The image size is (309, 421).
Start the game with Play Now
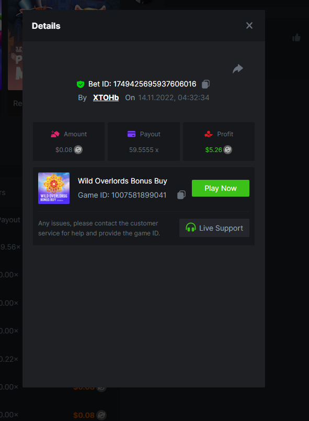[x=221, y=188]
